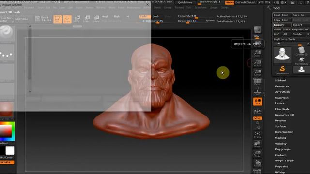Expand the Geometry HD section

pyautogui.click(x=284, y=115)
